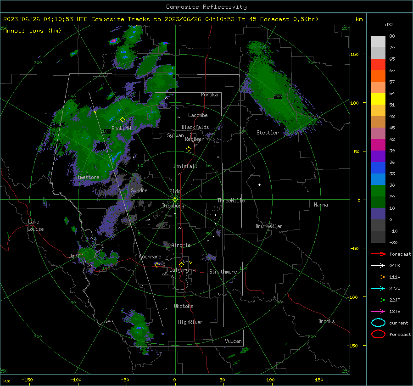Click the red forecast arrow in legend

(378, 254)
